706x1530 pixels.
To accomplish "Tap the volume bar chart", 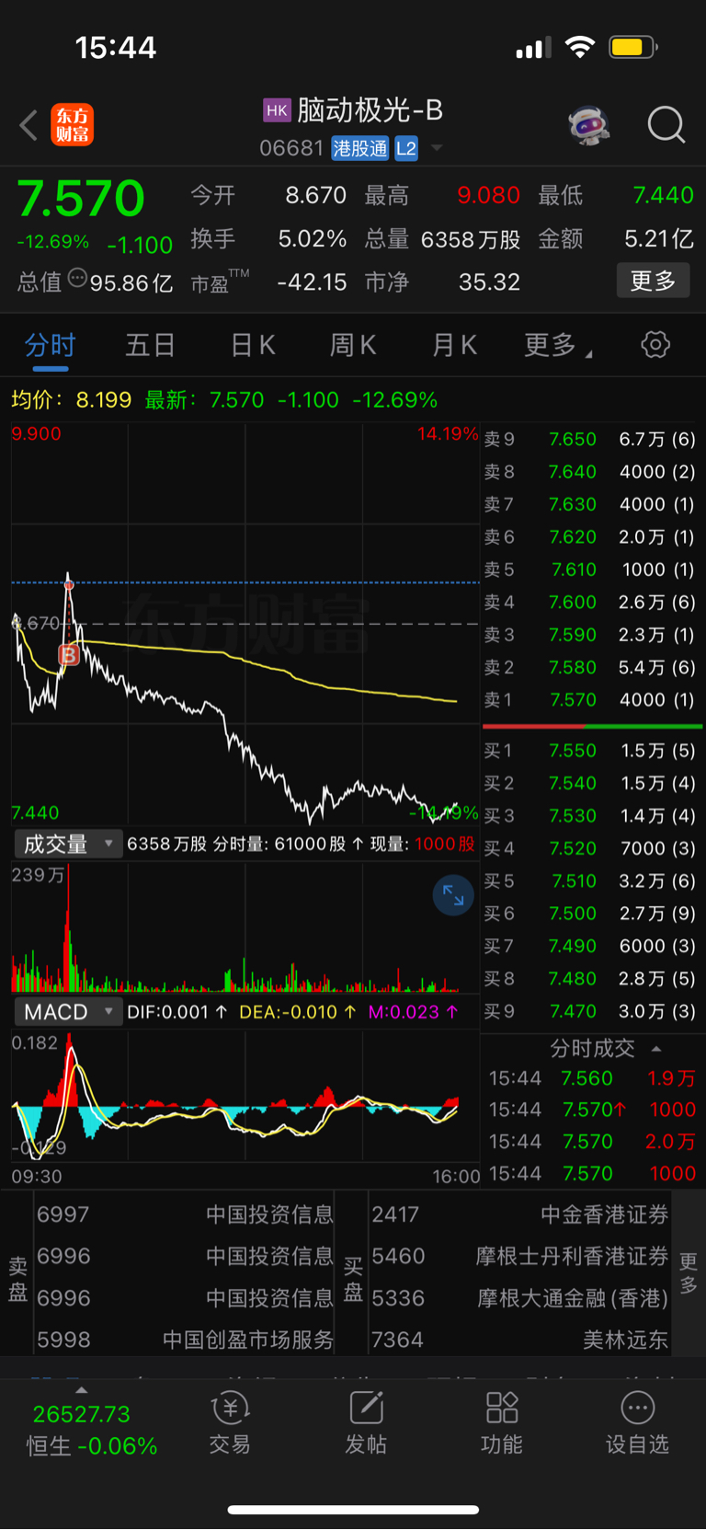I will [x=245, y=927].
